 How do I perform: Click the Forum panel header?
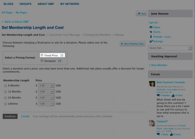point(170,74)
